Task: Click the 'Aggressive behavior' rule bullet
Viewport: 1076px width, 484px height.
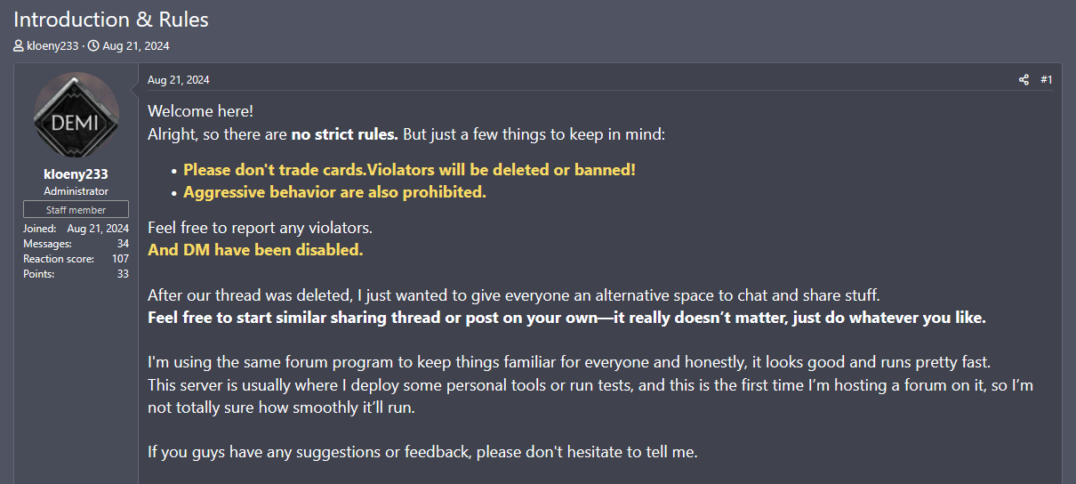Action: 334,192
